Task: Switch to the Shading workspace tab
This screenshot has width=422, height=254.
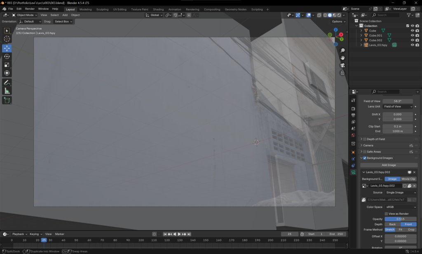Action: click(x=158, y=9)
